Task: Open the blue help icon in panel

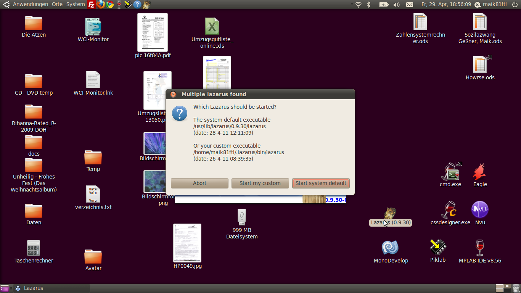Action: [x=137, y=5]
